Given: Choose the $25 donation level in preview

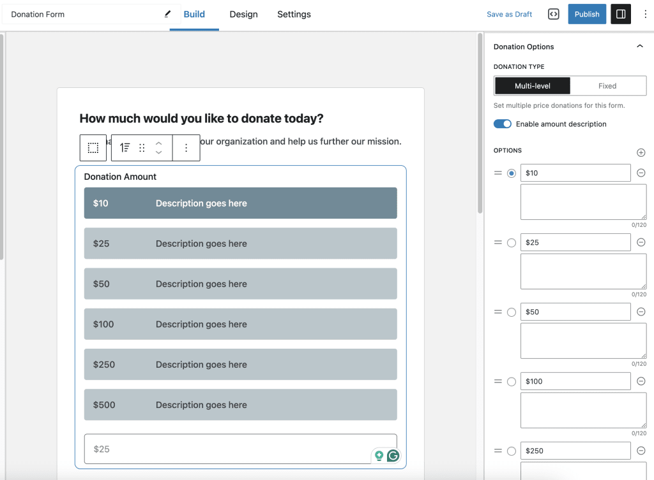Looking at the screenshot, I should point(241,244).
